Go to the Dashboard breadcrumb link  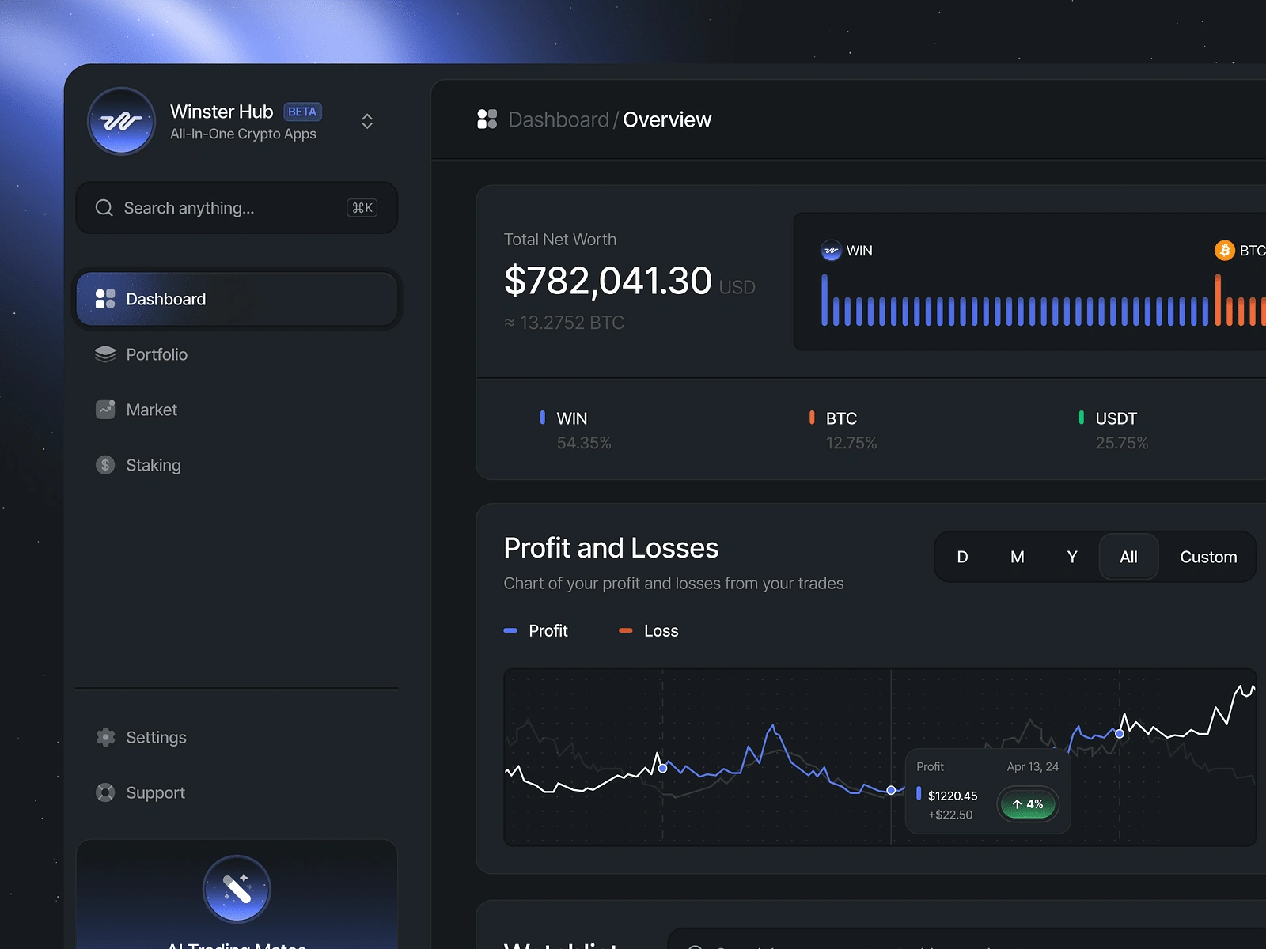click(x=559, y=119)
